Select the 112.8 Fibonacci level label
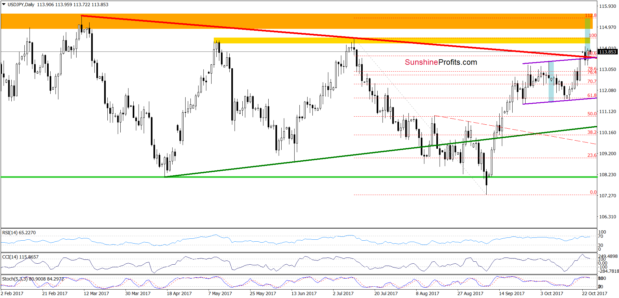 tap(591, 15)
